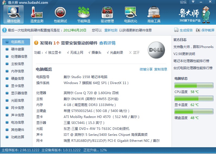Click the orange warning icon for driver alert
This screenshot has height=154, width=216.
click(x=36, y=43)
